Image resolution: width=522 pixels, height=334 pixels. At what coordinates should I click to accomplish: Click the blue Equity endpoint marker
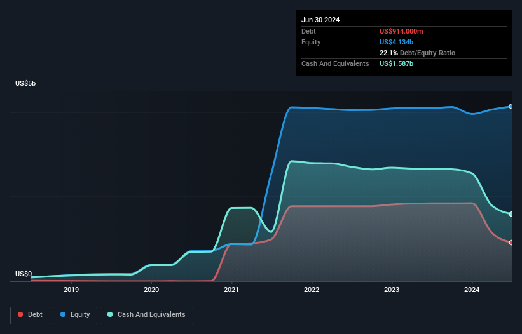(511, 106)
